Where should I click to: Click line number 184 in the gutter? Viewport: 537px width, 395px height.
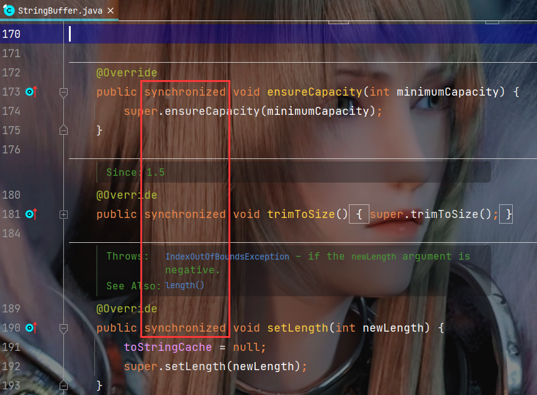pos(11,234)
